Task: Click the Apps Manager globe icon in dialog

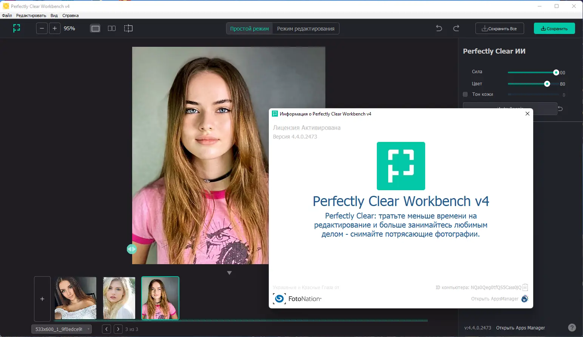Action: click(524, 299)
